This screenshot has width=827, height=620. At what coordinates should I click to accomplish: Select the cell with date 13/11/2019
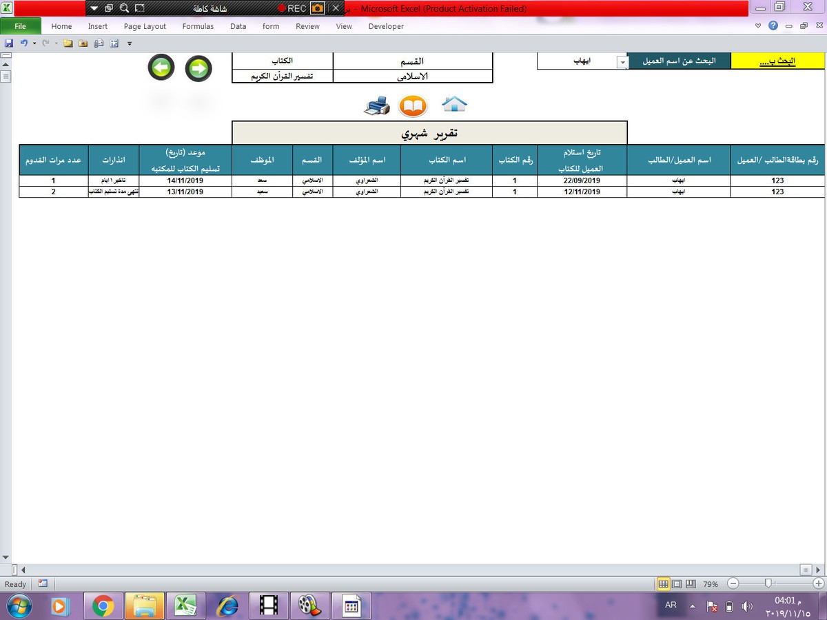click(x=185, y=192)
